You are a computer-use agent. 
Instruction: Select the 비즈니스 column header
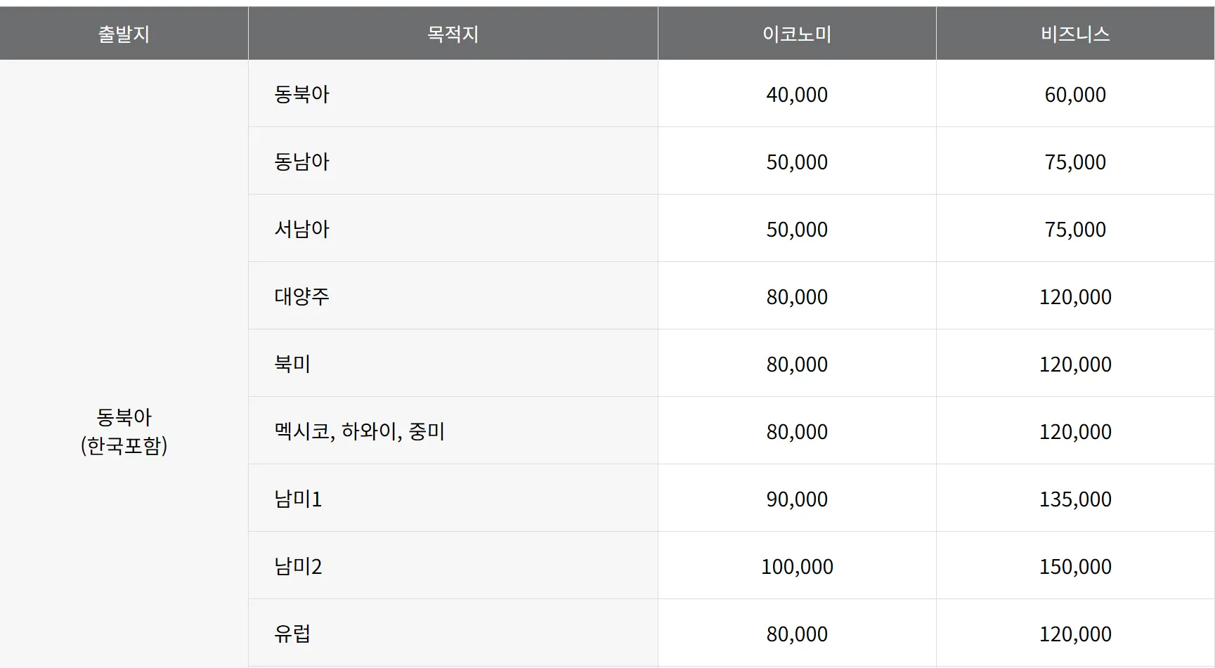pyautogui.click(x=1074, y=34)
